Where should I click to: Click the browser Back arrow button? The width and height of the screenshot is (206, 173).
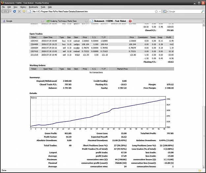(3, 12)
